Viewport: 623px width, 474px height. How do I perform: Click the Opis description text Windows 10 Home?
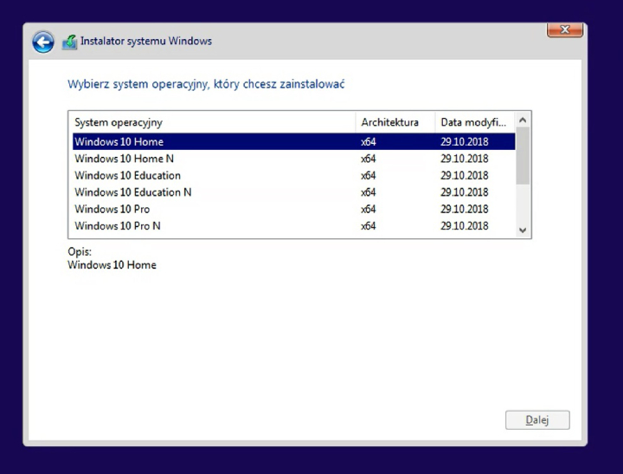[x=112, y=265]
